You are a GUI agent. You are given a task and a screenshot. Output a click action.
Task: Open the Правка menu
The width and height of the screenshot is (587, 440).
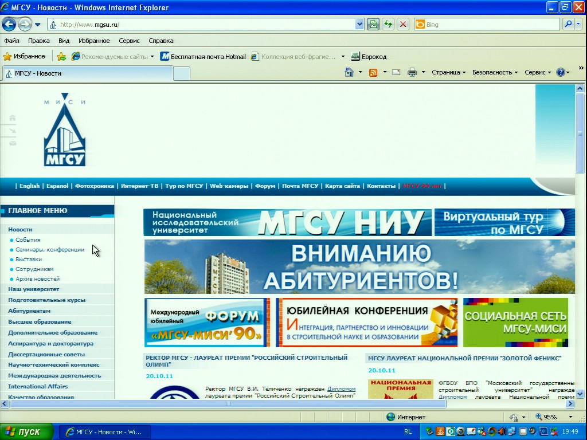coord(39,41)
